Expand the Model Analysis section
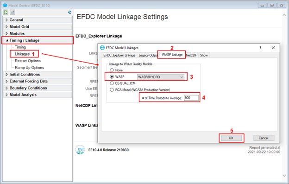 6,95
